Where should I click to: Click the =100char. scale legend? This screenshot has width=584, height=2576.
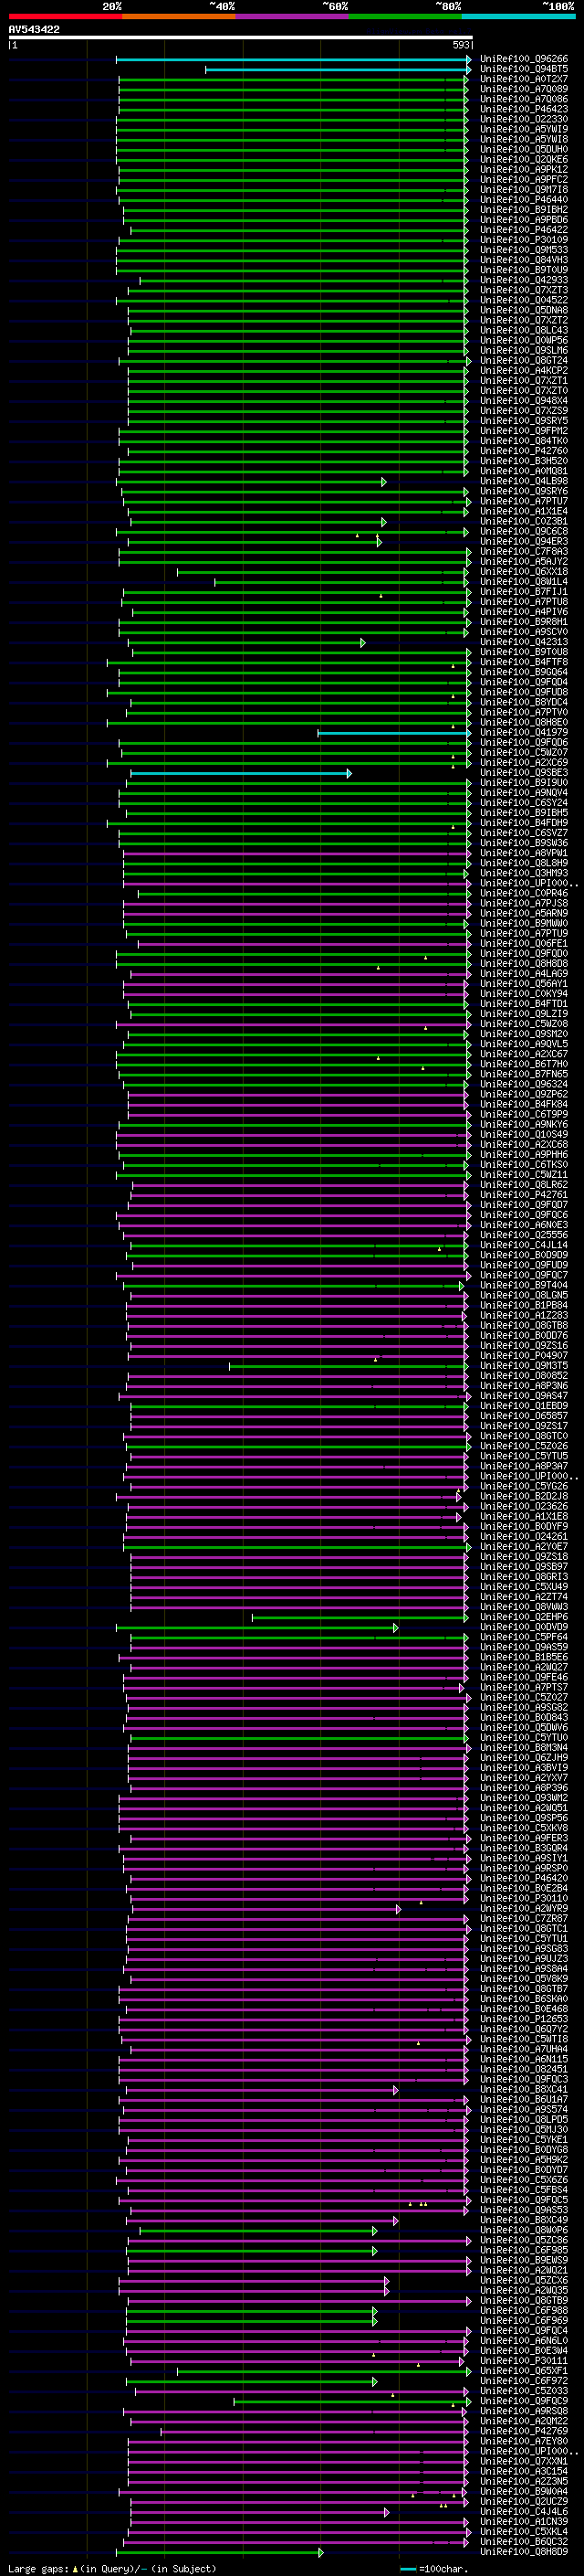[x=433, y=2568]
